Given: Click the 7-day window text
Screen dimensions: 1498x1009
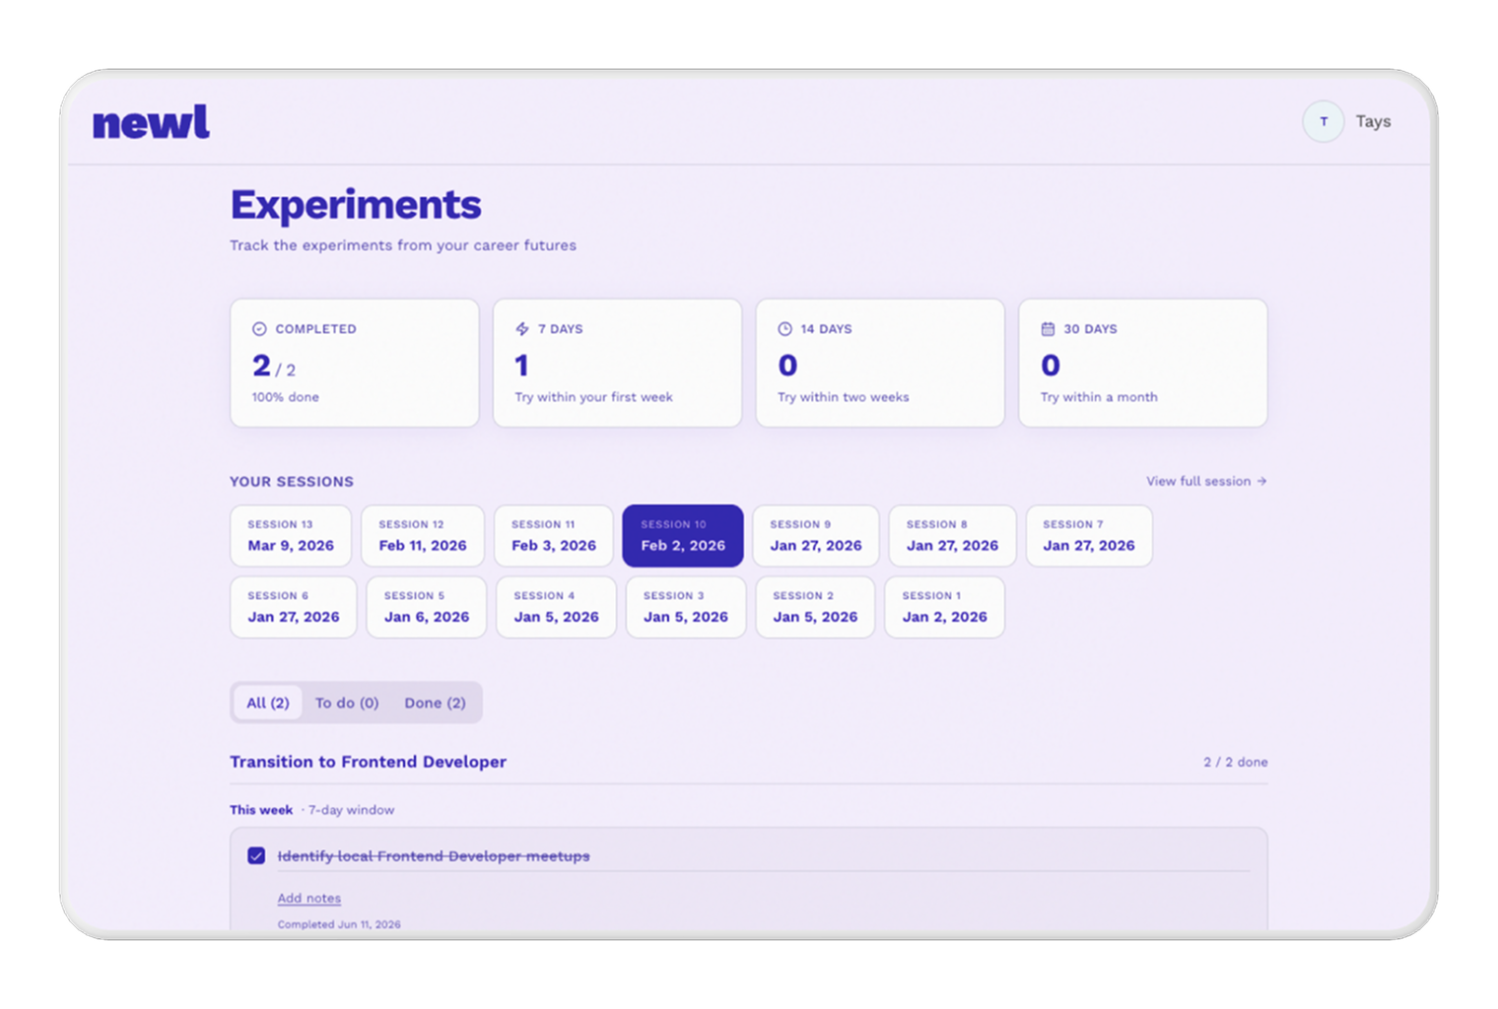Looking at the screenshot, I should click(x=351, y=810).
